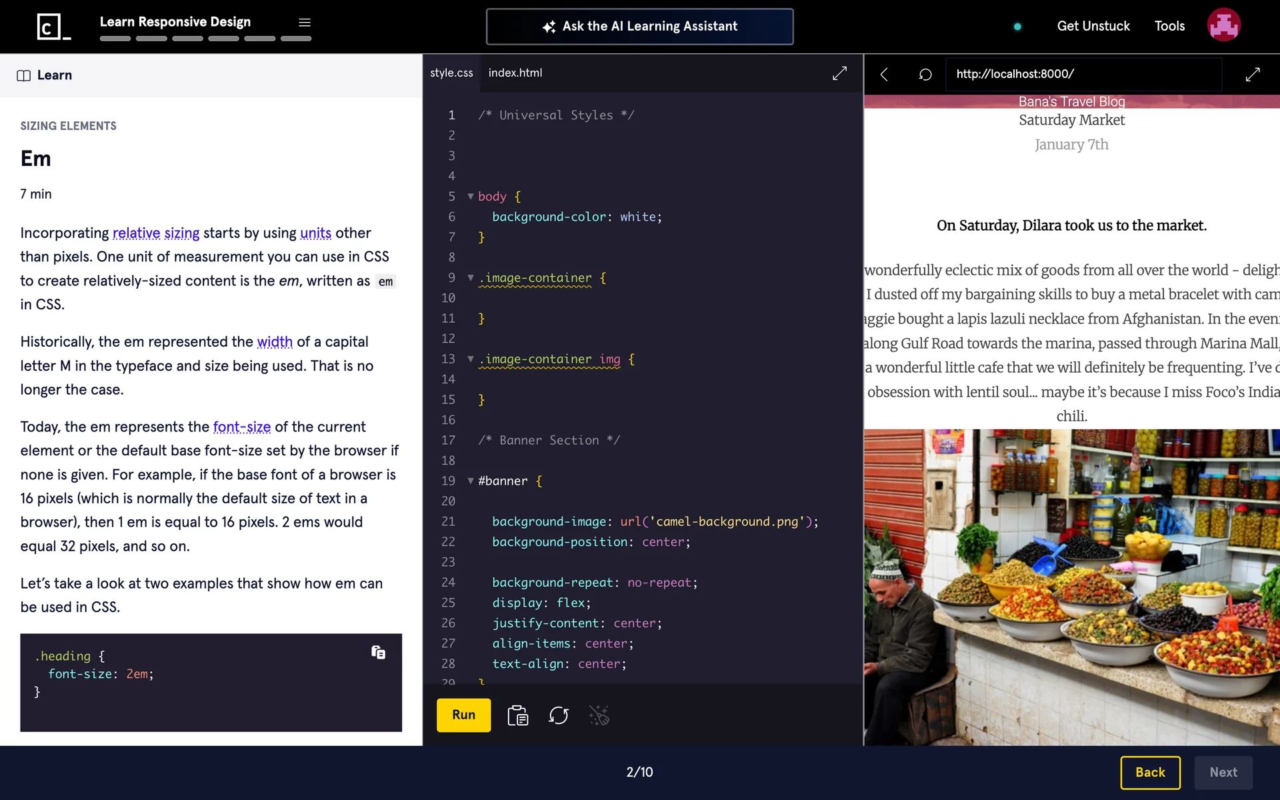
Task: Open the course syllabus hamburger menu
Action: coord(305,23)
